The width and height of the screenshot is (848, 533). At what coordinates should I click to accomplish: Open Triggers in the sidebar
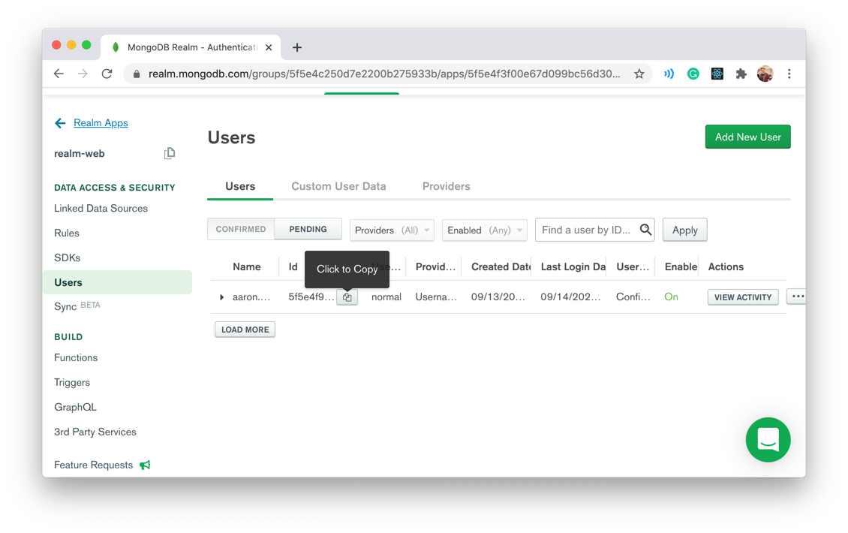coord(72,383)
